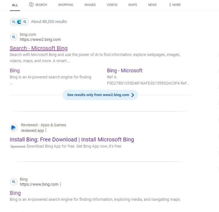Open the three-dot MORE menu
The image size is (219, 212).
coord(175,5)
